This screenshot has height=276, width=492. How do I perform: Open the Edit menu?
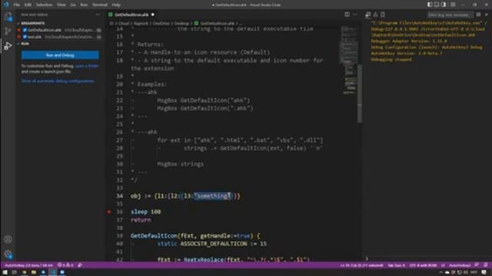[x=28, y=5]
